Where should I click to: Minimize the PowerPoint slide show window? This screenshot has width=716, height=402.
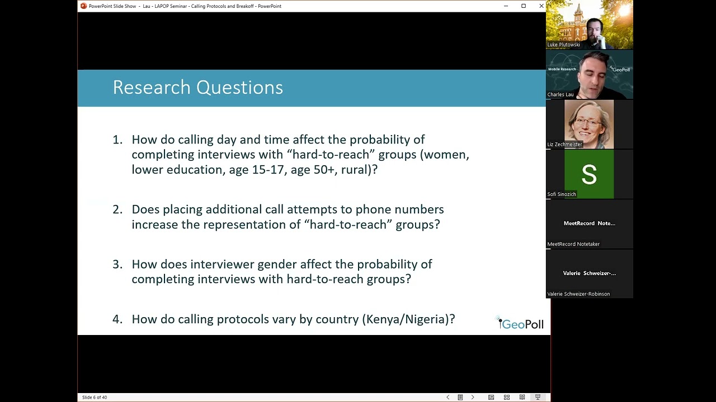click(x=506, y=6)
